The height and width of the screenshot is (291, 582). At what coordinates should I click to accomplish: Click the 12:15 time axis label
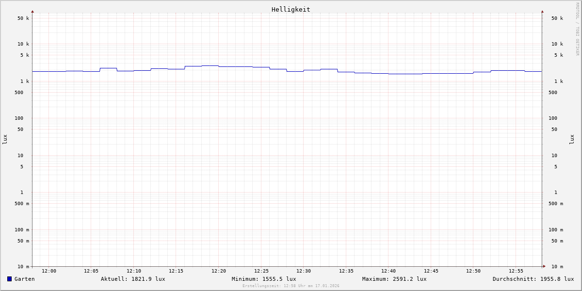(x=176, y=271)
